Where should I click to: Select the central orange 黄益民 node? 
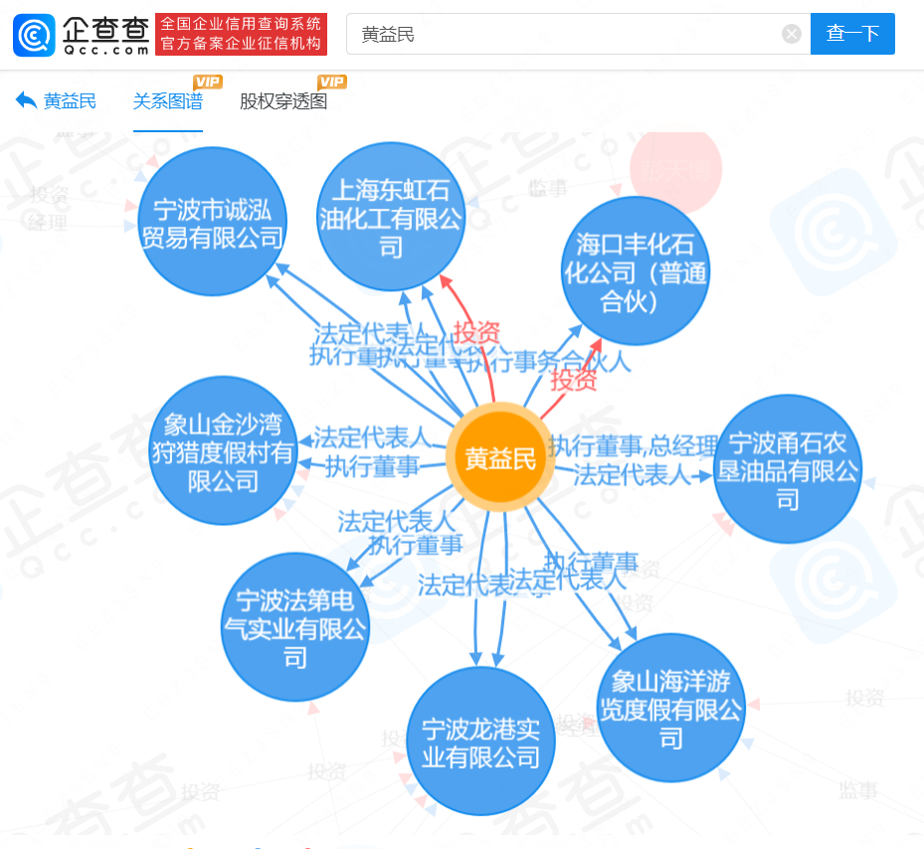499,457
